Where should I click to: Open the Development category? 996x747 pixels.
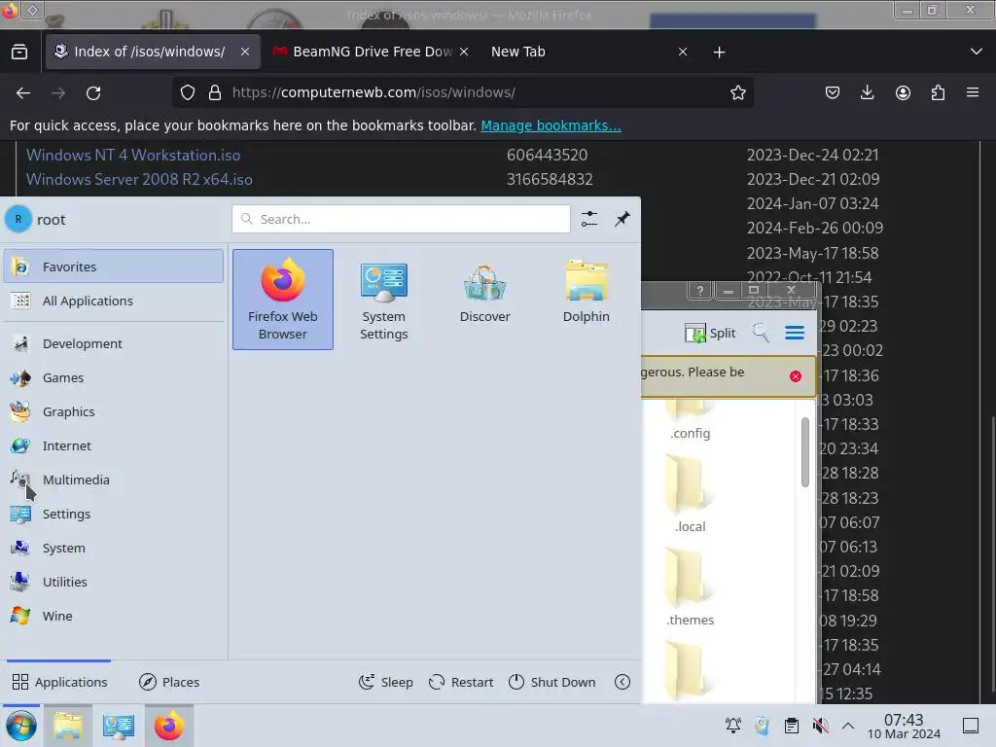click(x=114, y=343)
